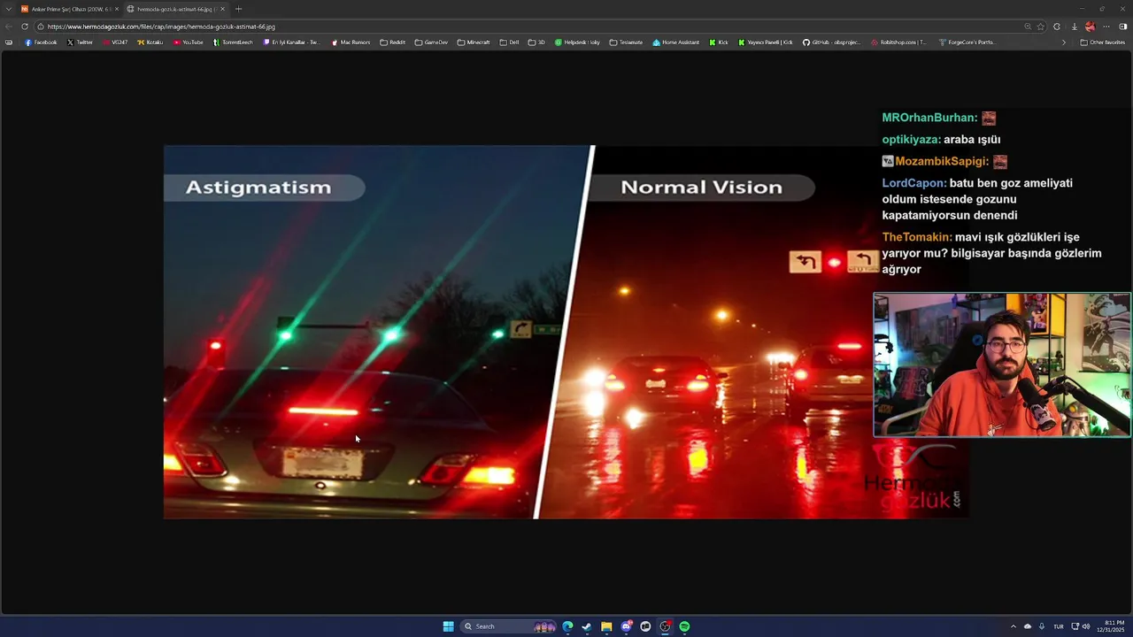
Task: Open the Helpdesk : loky bookmark
Action: [577, 42]
